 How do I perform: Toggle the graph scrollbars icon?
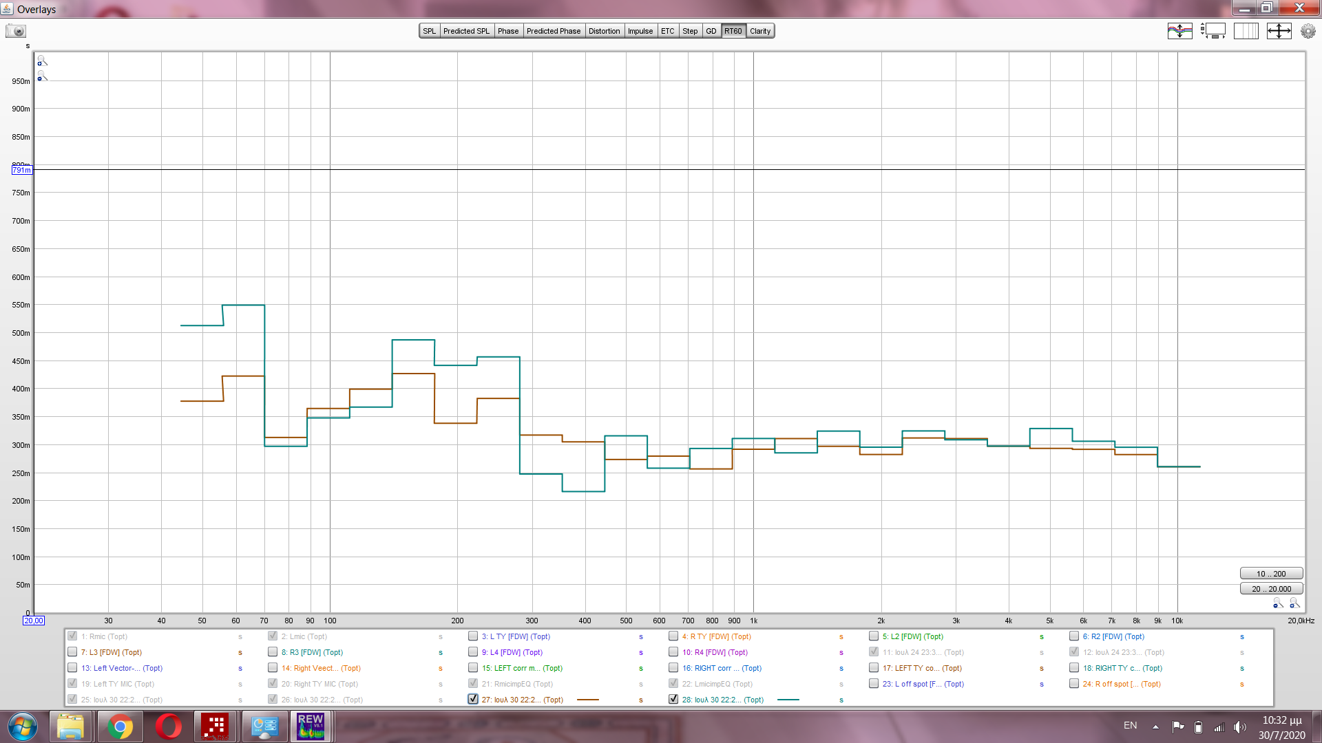coord(1213,31)
